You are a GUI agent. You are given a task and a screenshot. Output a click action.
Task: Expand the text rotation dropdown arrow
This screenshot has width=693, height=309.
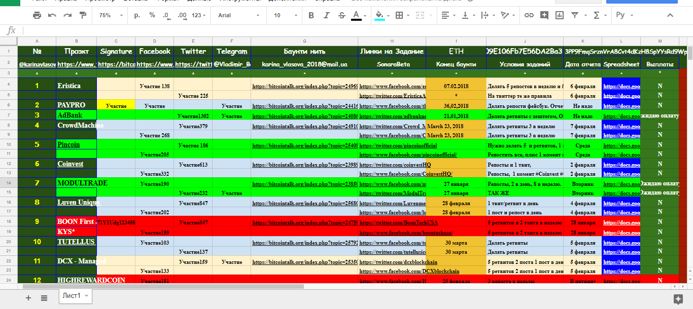pos(513,15)
